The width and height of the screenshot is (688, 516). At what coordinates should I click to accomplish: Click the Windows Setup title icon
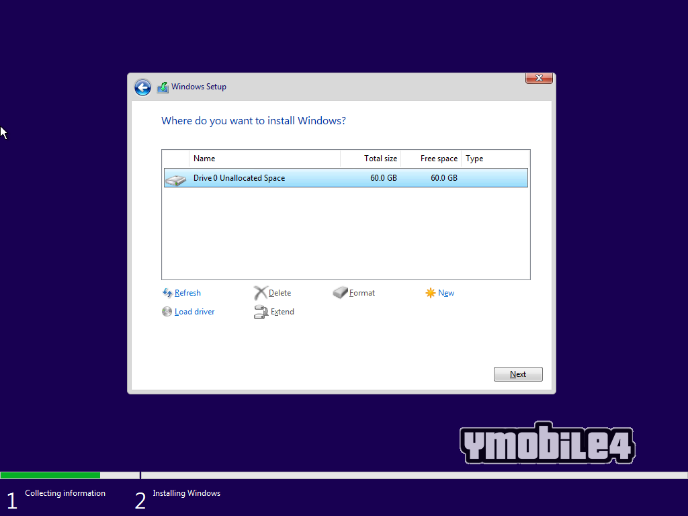pyautogui.click(x=163, y=87)
